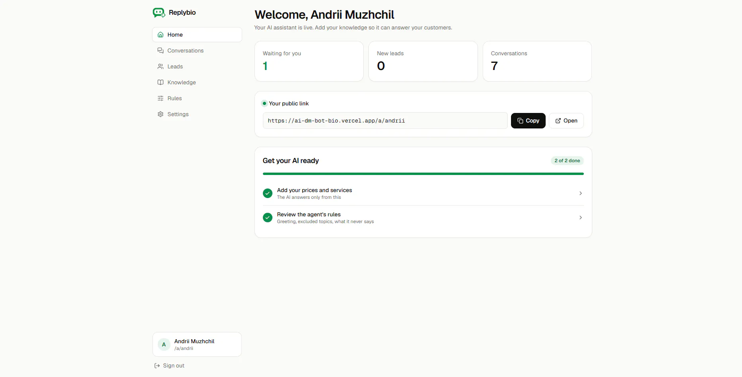The image size is (742, 377).
Task: Click the '/a/andrii' handle text
Action: pyautogui.click(x=184, y=348)
